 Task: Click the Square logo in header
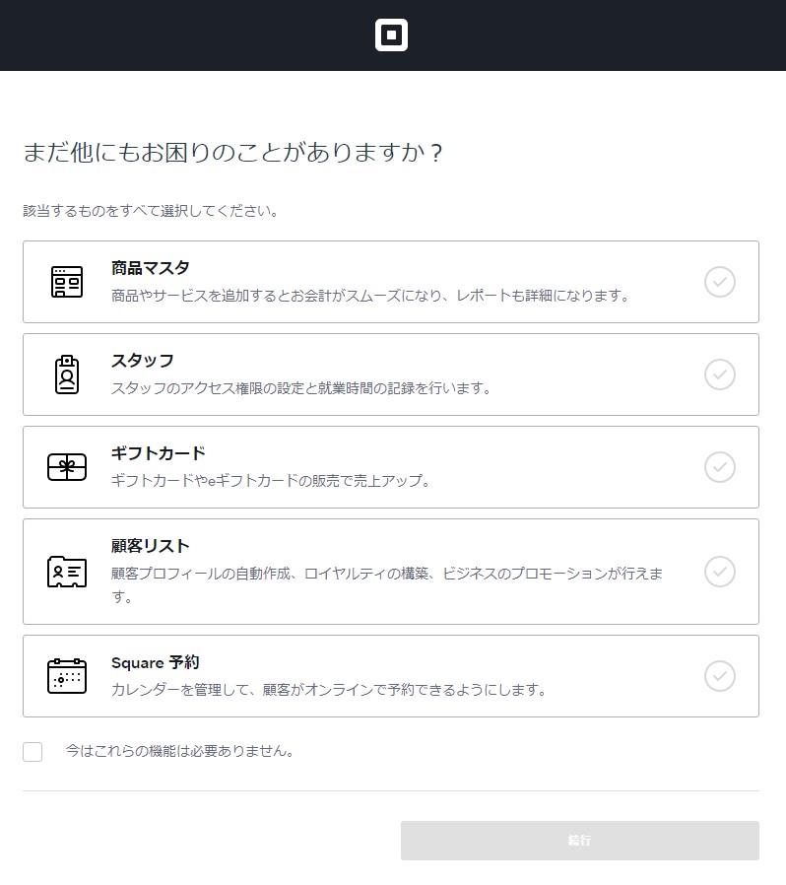point(391,35)
